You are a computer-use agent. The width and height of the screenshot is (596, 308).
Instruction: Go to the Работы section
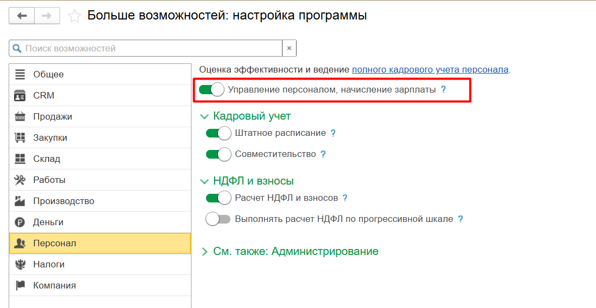click(100, 180)
